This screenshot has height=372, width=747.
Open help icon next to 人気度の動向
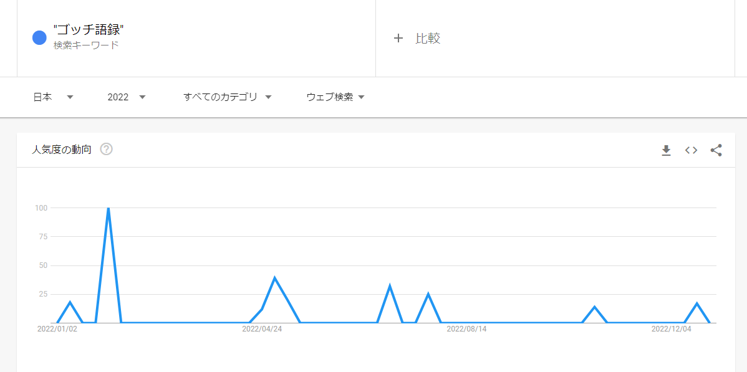pos(106,150)
